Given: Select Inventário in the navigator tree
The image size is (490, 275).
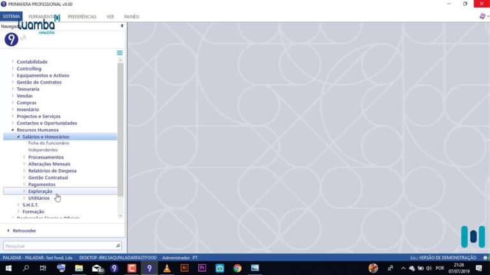Looking at the screenshot, I should click(28, 109).
